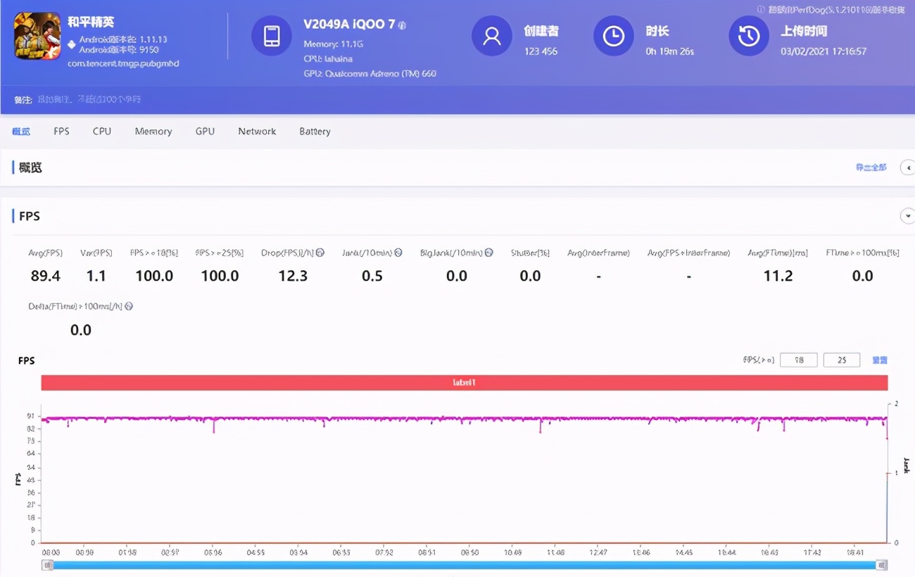Viewport: 915px width, 577px height.
Task: Click reset link beside FPS threshold fields
Action: click(x=879, y=360)
